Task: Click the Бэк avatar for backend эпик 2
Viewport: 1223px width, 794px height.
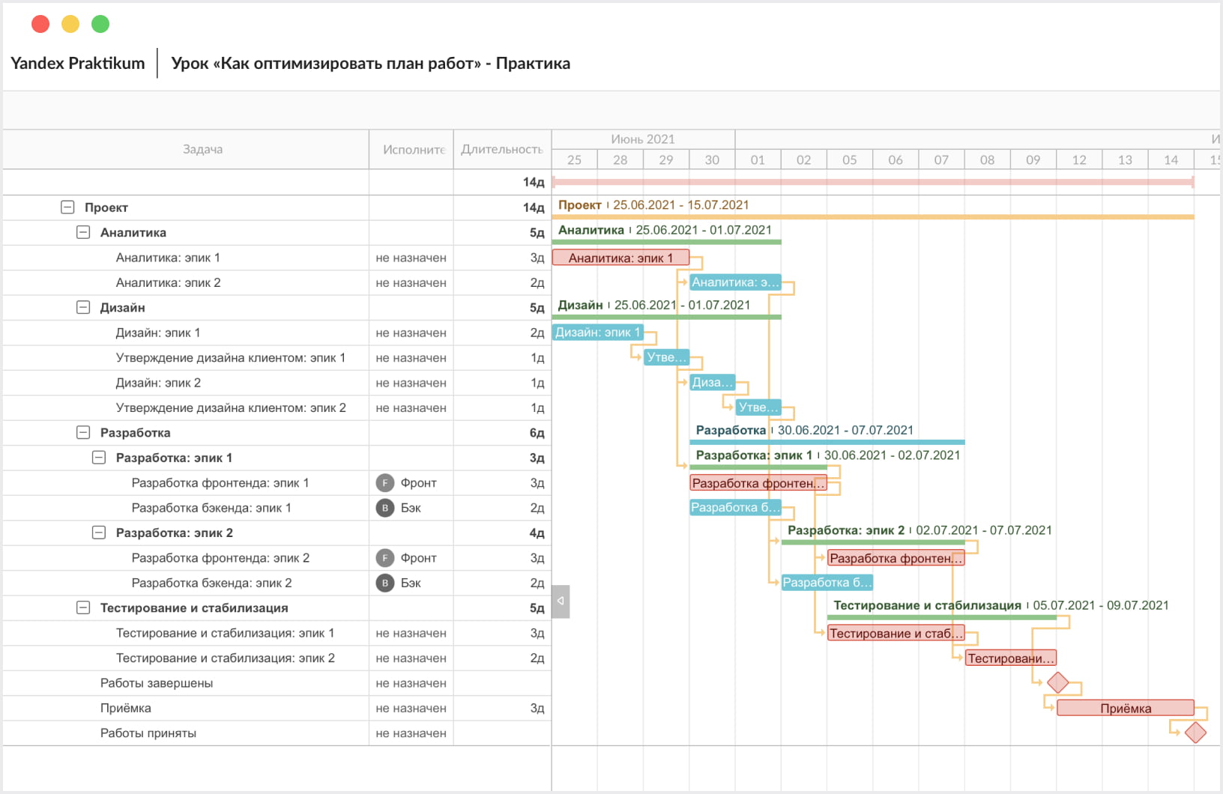Action: [385, 583]
